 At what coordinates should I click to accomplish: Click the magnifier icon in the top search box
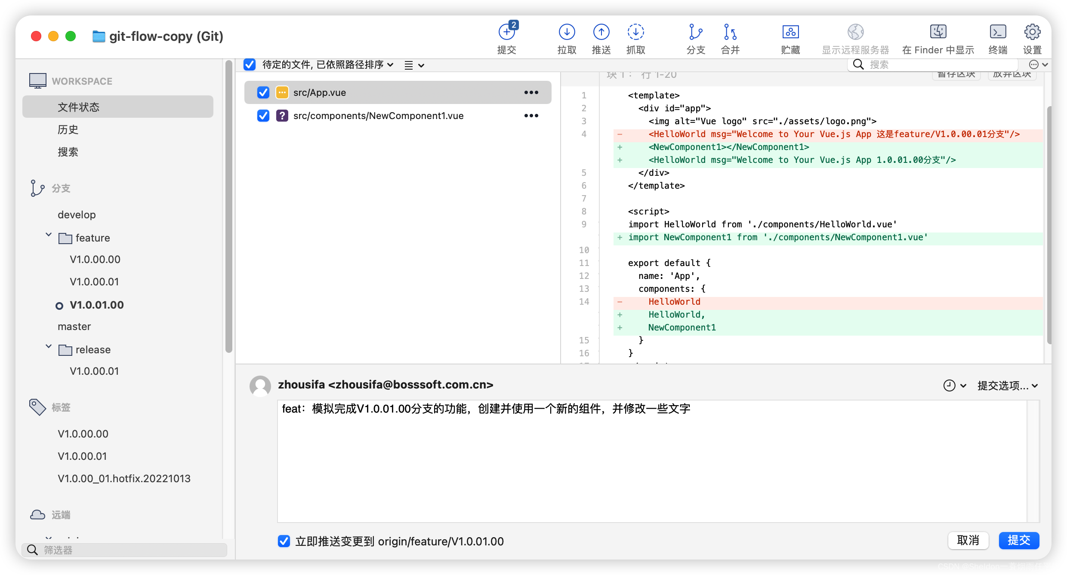[858, 64]
